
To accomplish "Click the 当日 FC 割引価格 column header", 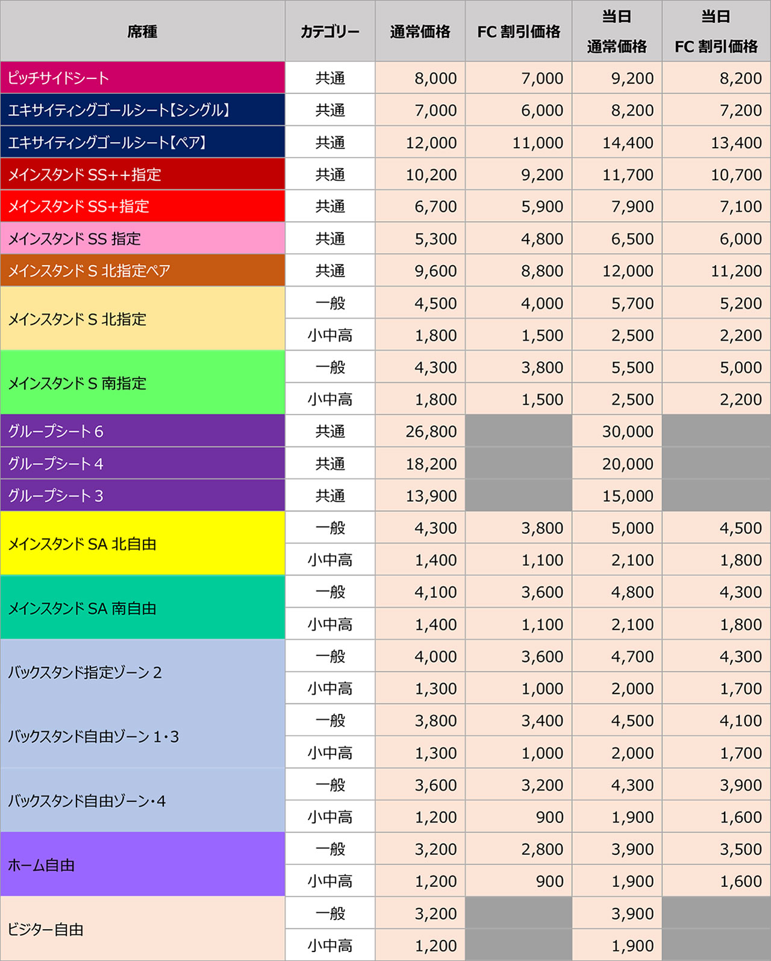I will click(x=716, y=31).
